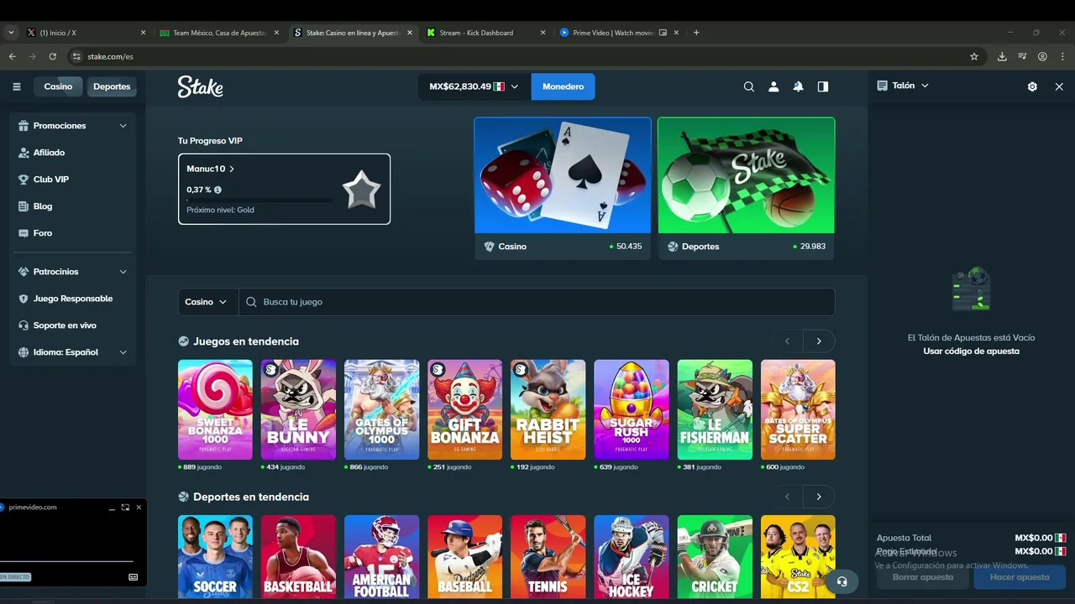Open the Tennis sport card

548,557
